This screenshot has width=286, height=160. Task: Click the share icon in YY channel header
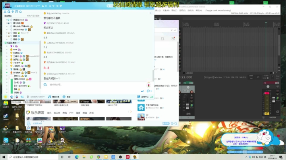(x=57, y=6)
